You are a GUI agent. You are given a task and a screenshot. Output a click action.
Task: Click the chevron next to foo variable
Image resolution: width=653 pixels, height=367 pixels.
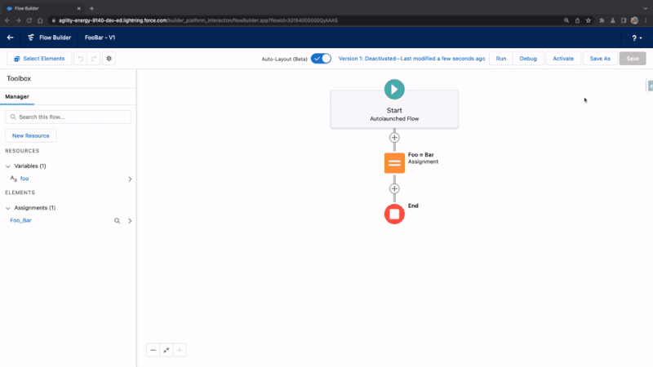coord(130,179)
